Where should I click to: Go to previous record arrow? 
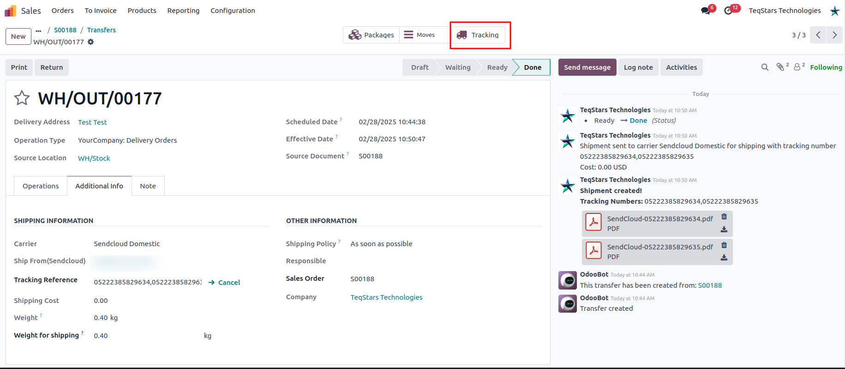818,35
